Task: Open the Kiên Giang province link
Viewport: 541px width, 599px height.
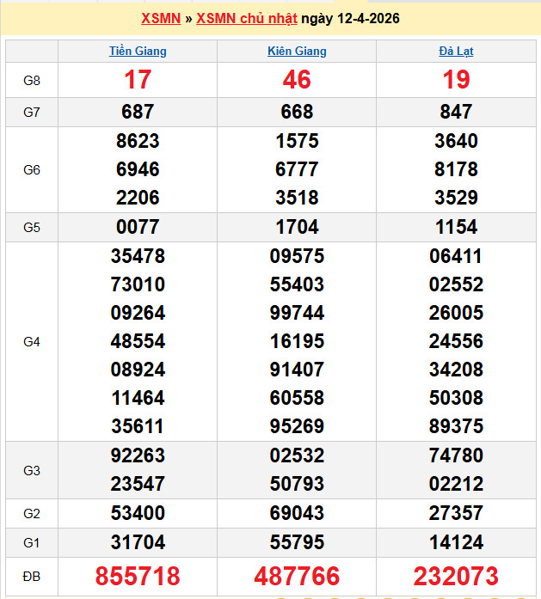Action: click(x=297, y=51)
